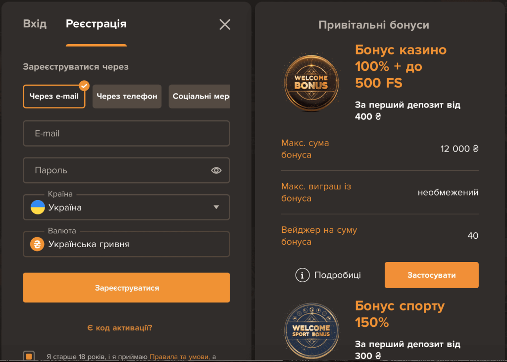
Task: Click the Зареєструватися button
Action: point(126,287)
